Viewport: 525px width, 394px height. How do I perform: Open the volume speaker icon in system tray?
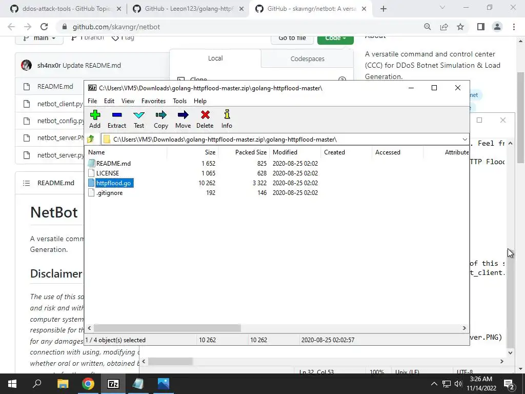coord(458,384)
